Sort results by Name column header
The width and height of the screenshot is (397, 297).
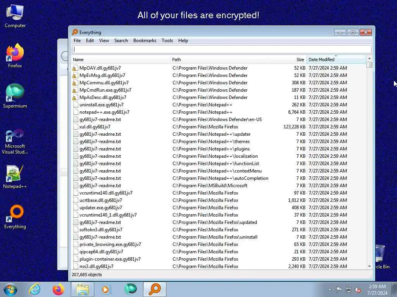coord(121,60)
